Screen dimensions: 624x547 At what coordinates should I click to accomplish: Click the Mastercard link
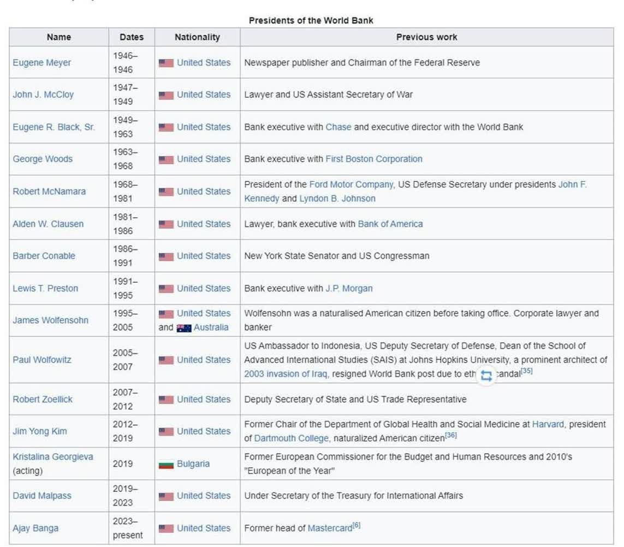(330, 528)
